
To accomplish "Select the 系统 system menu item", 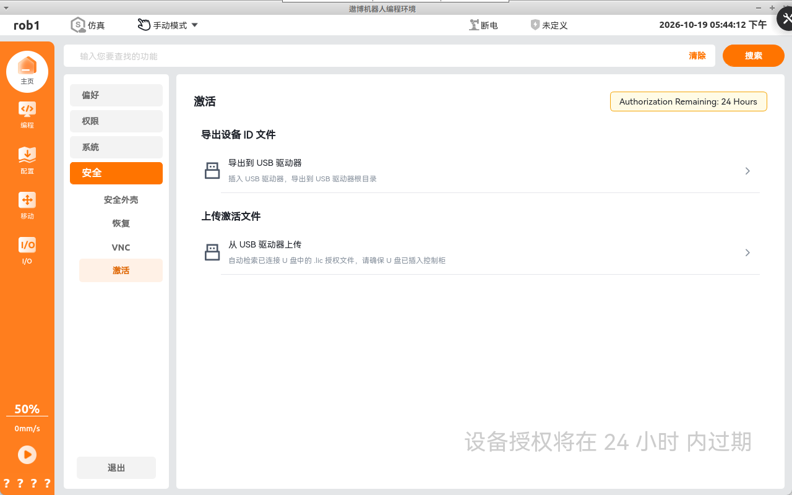I will click(x=116, y=147).
